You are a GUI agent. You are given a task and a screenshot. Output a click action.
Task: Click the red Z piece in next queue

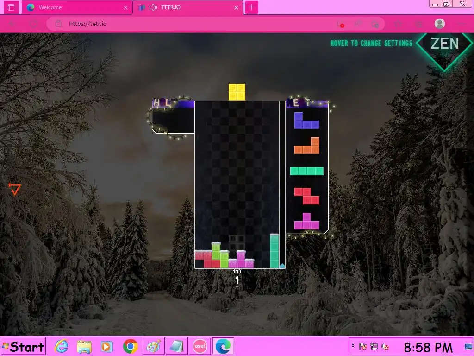pyautogui.click(x=306, y=196)
